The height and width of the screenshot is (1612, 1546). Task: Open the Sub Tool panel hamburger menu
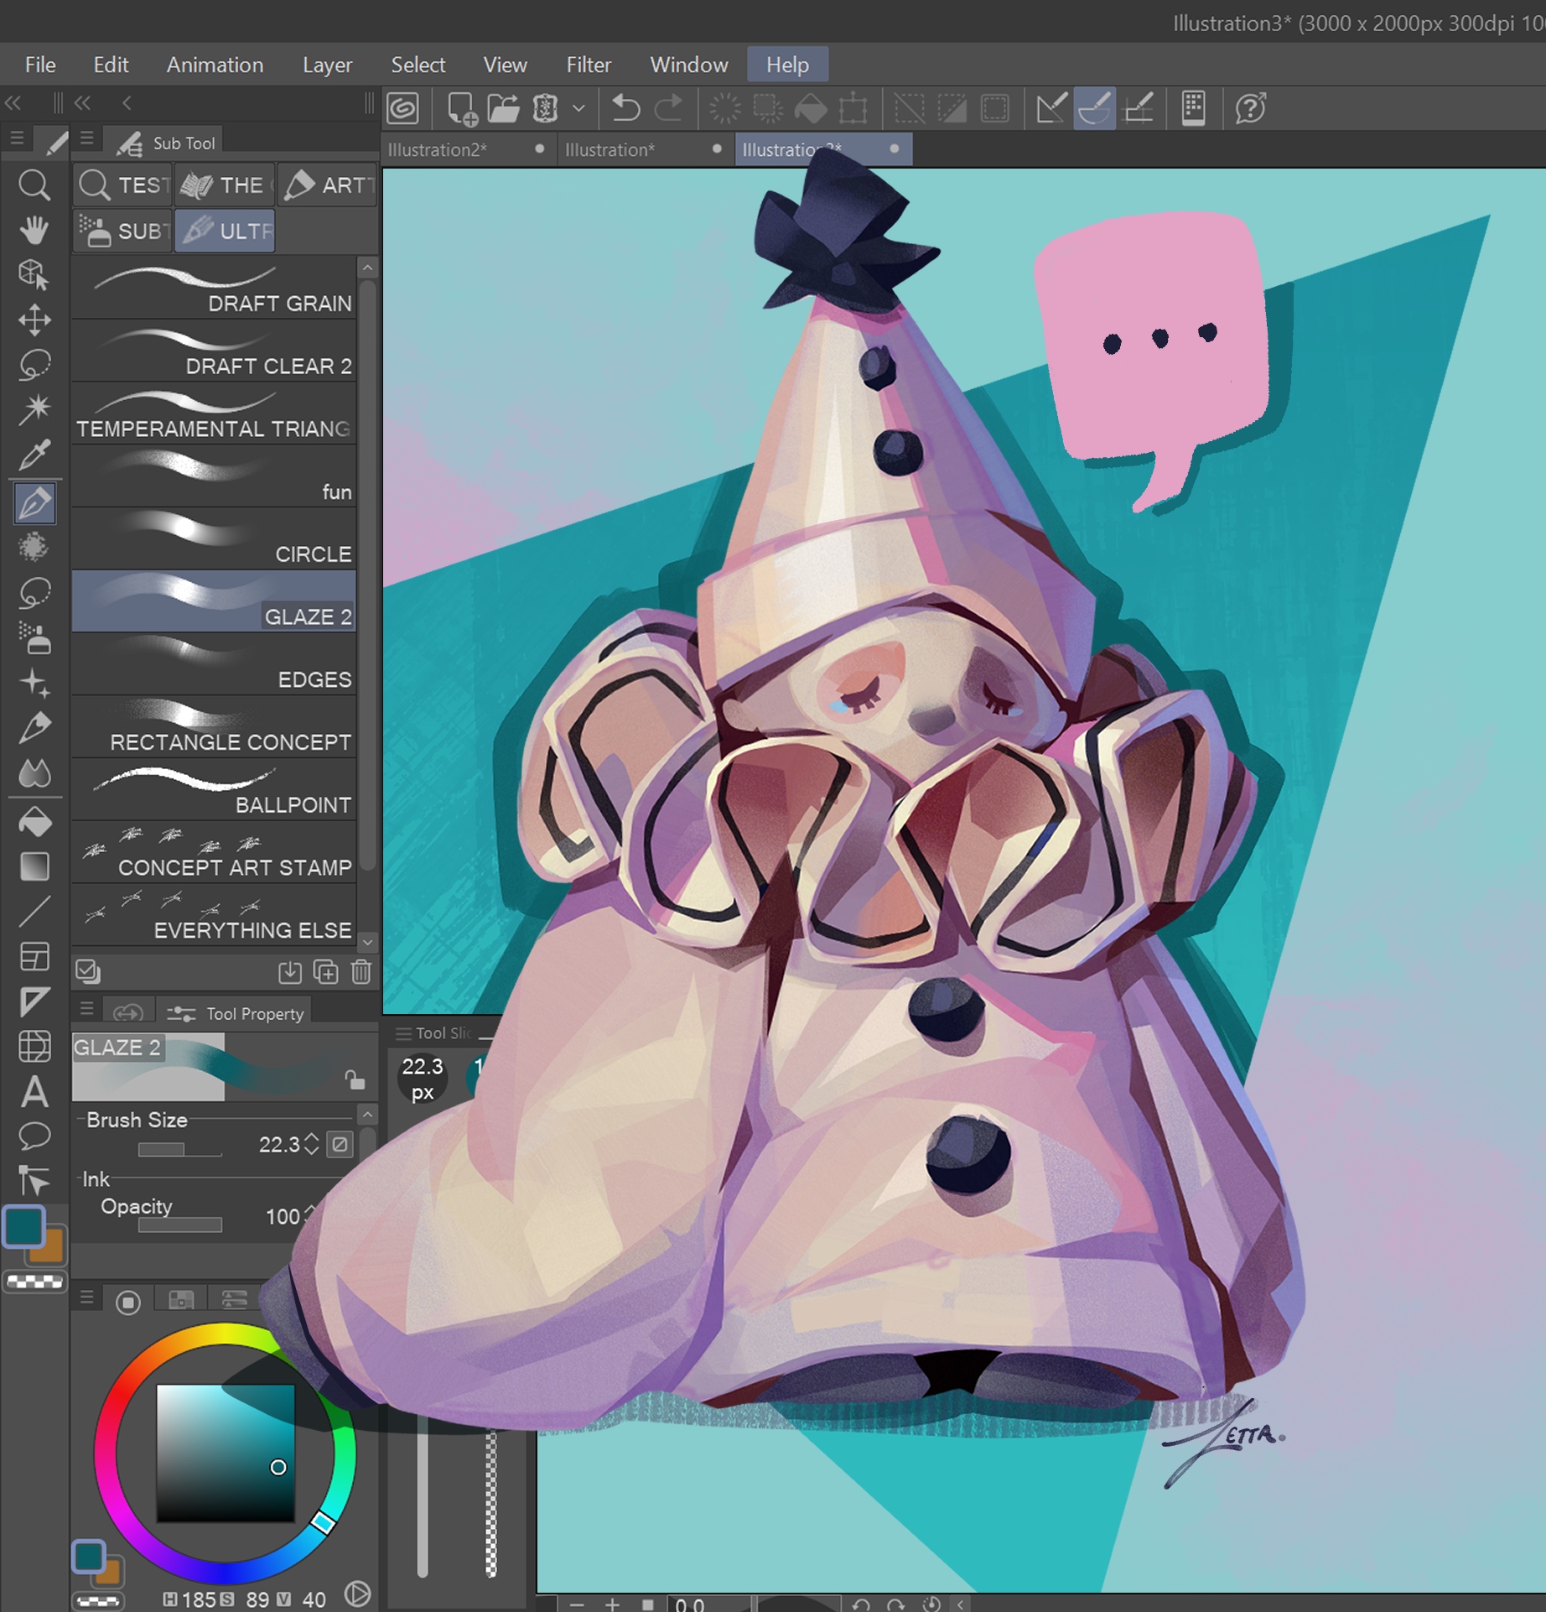point(86,139)
